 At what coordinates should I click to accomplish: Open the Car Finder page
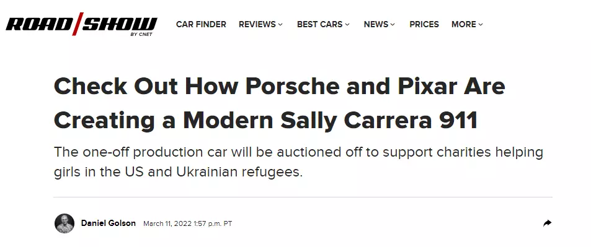[x=201, y=25]
